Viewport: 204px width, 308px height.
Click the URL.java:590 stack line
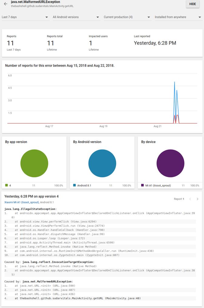(x=100, y=286)
